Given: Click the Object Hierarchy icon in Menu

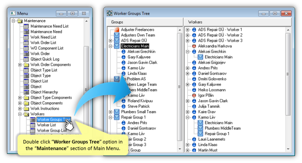Looking at the screenshot, I should 26,92.
